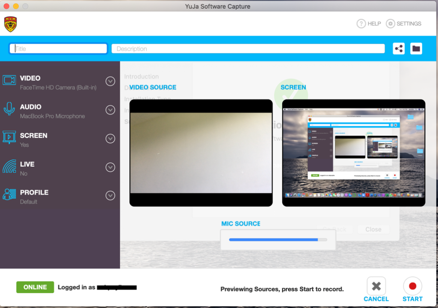
Task: Click the SETTINGS text link
Action: coord(409,23)
